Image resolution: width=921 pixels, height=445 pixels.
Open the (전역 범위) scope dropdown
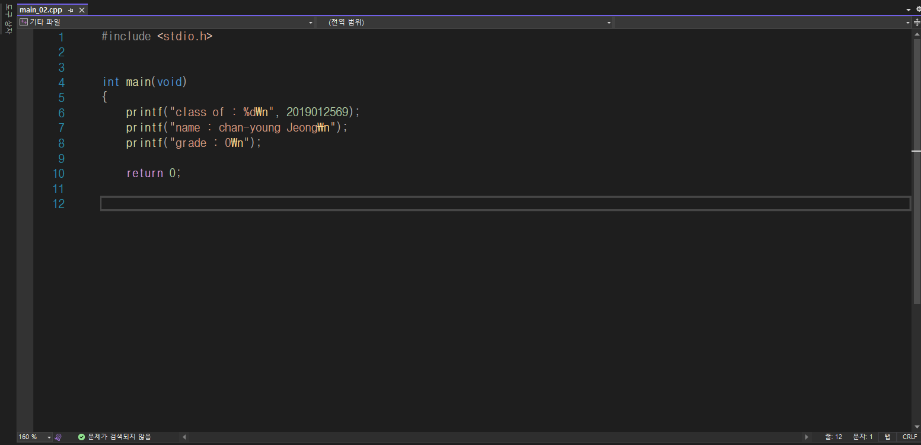pyautogui.click(x=465, y=23)
